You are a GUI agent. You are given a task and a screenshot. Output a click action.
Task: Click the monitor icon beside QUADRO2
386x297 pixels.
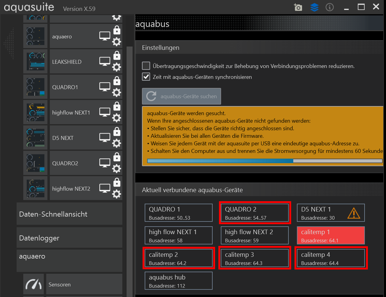point(105,163)
